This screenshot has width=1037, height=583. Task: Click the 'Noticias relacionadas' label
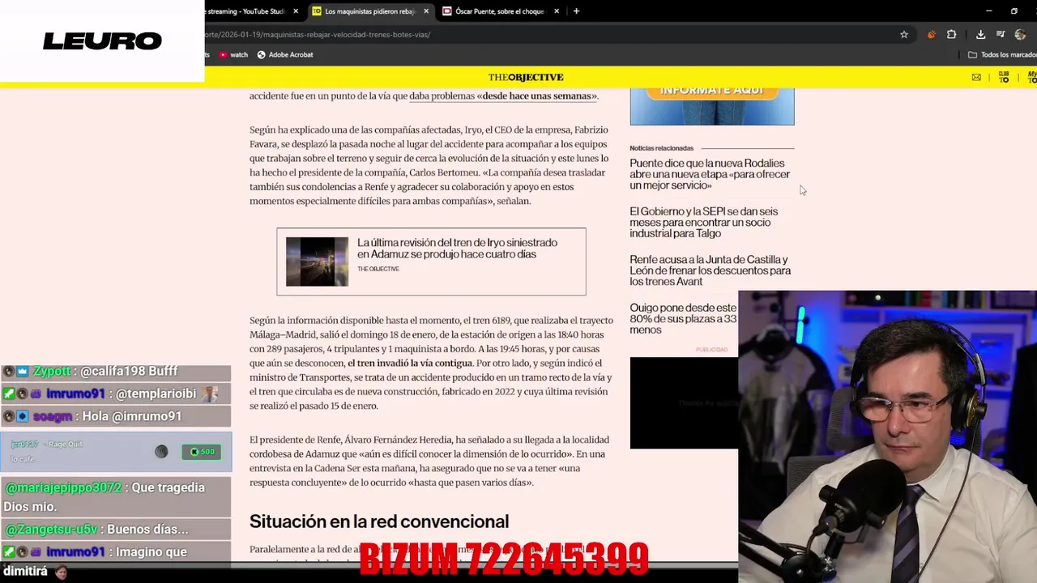point(661,148)
